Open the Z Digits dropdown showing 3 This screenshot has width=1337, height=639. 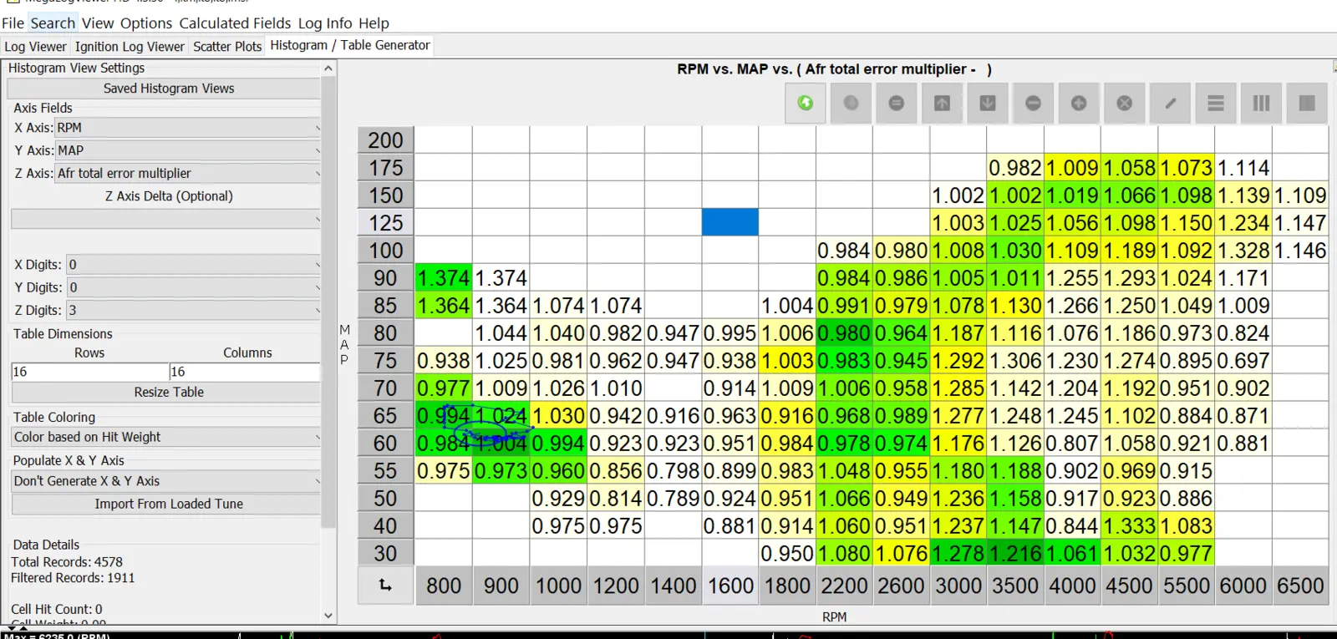pyautogui.click(x=193, y=310)
